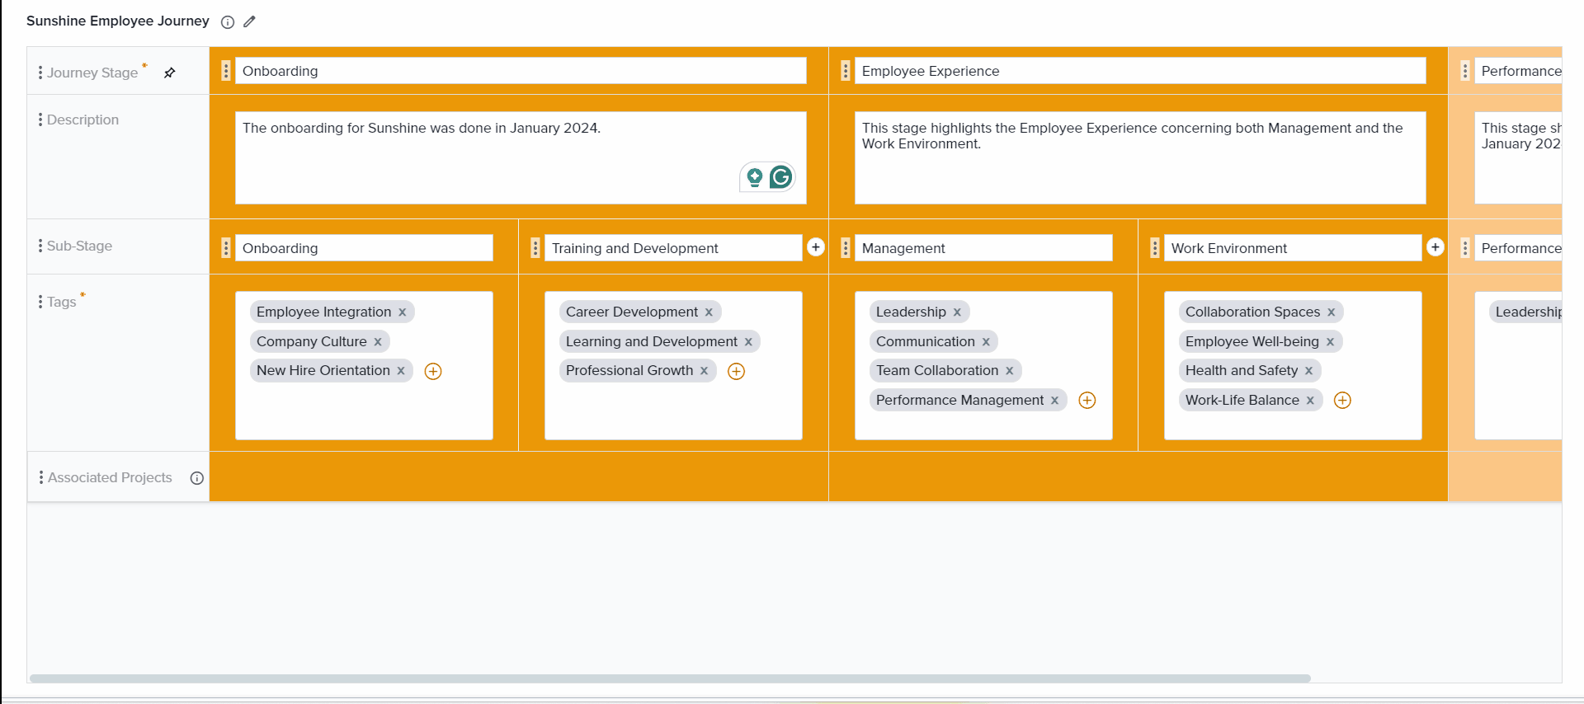The image size is (1584, 704).
Task: Open the Tags row options menu
Action: [40, 302]
